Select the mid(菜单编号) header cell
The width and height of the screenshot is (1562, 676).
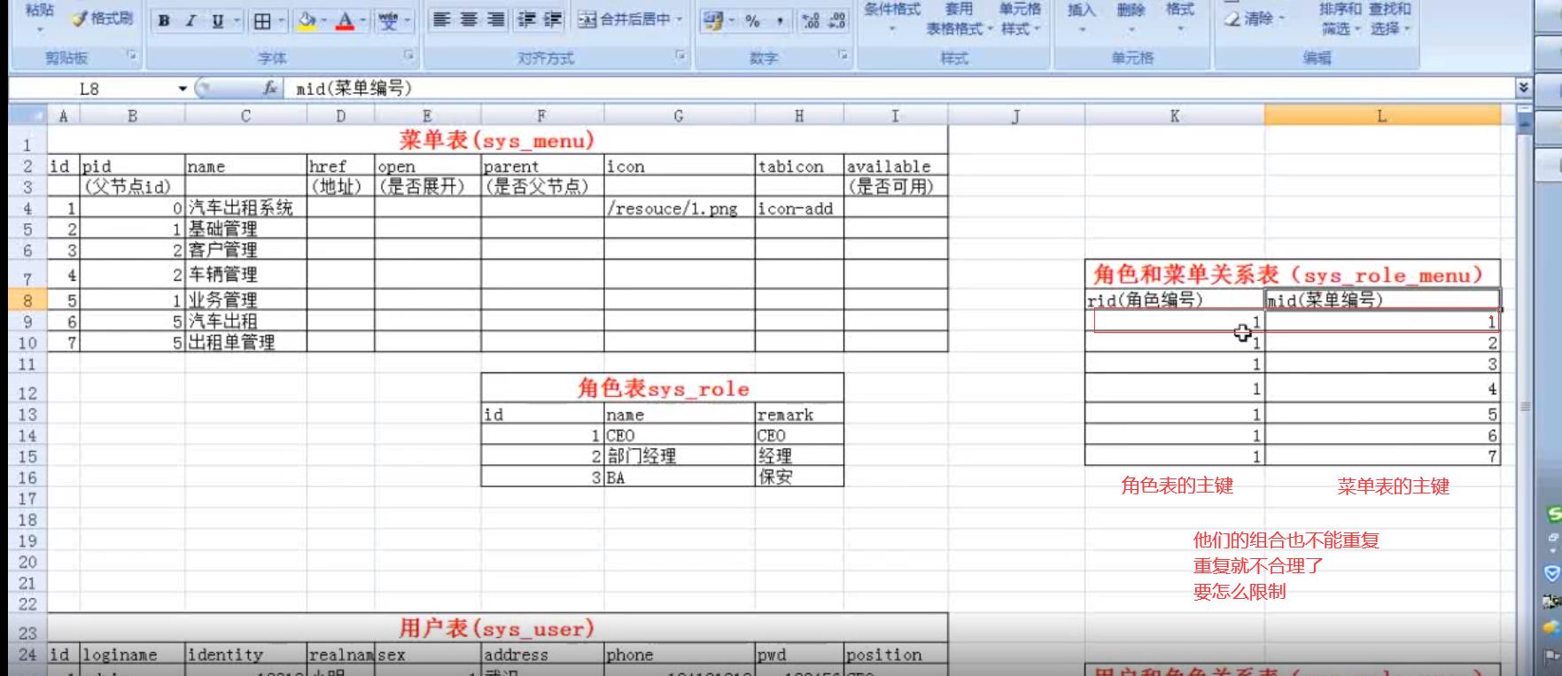(1382, 300)
